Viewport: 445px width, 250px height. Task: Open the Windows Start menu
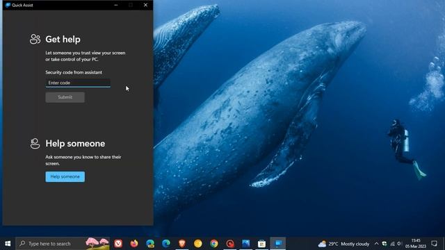point(8,244)
